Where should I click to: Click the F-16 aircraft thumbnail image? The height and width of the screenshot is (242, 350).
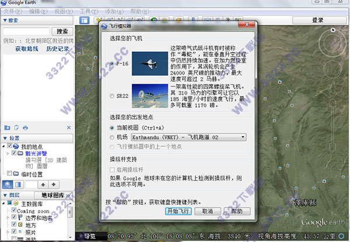150,64
